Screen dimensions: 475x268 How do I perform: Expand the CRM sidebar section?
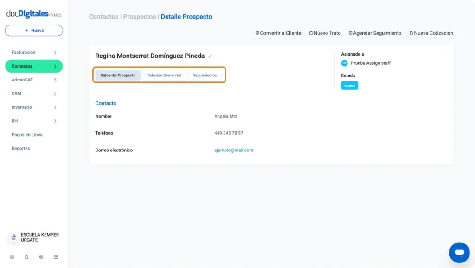pyautogui.click(x=34, y=93)
